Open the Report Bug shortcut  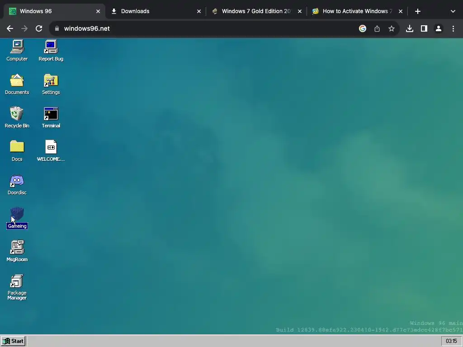(51, 51)
